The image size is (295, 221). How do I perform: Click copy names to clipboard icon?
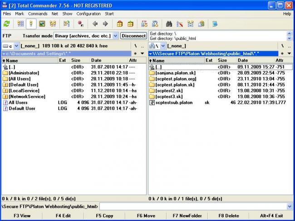(x=201, y=24)
